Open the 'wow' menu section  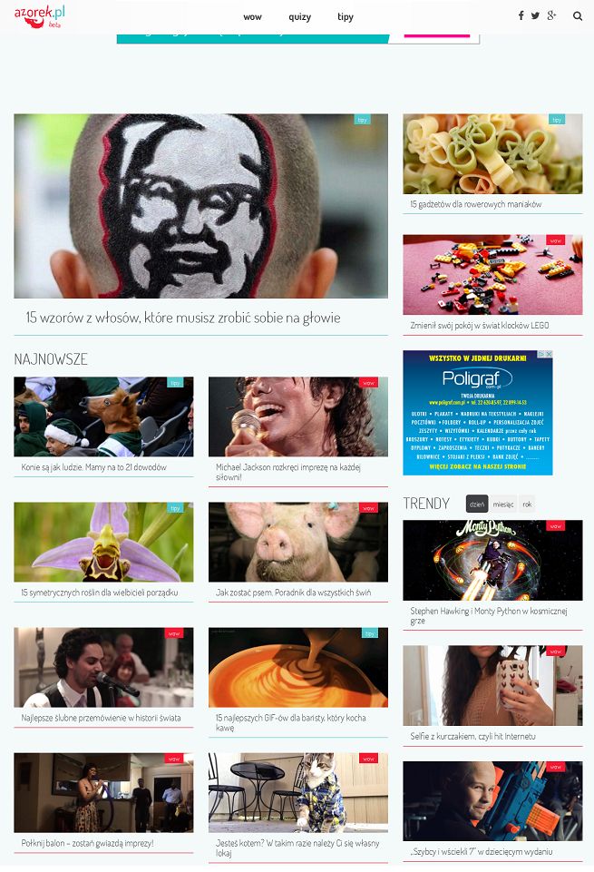coord(252,16)
